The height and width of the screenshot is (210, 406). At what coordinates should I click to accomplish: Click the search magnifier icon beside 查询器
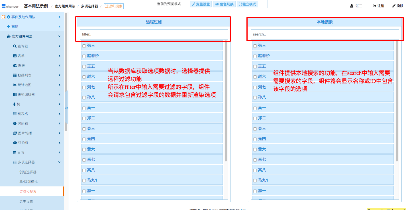pyautogui.click(x=15, y=46)
